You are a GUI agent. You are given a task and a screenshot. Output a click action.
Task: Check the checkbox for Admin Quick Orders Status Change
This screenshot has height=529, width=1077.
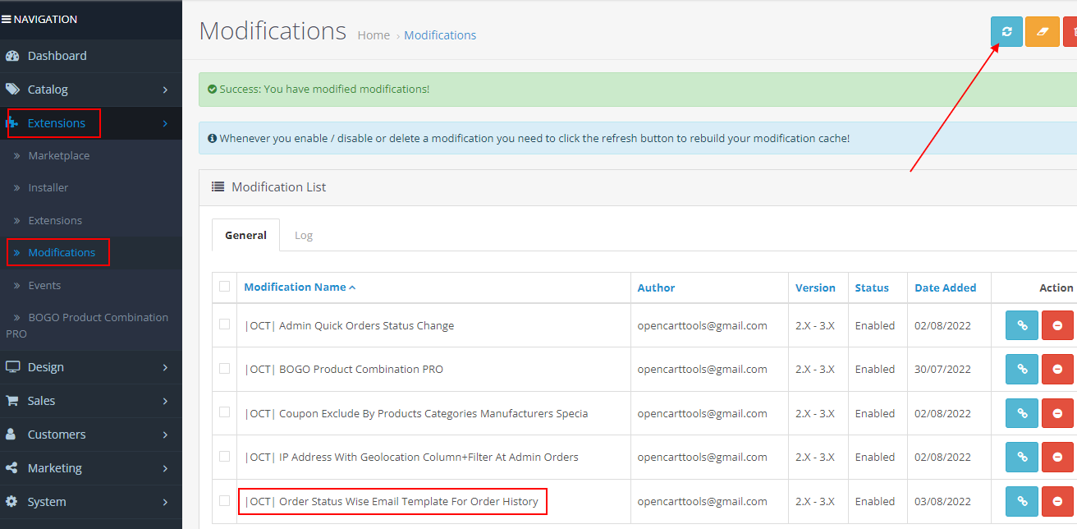[224, 325]
